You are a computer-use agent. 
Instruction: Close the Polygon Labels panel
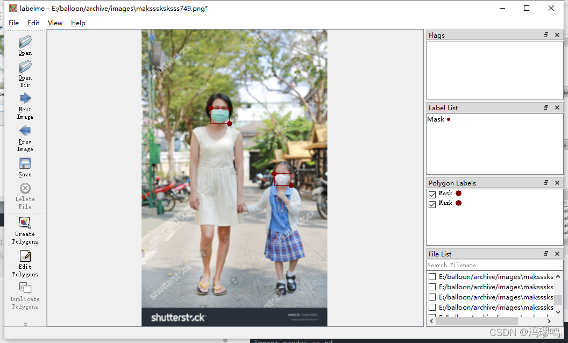[557, 183]
